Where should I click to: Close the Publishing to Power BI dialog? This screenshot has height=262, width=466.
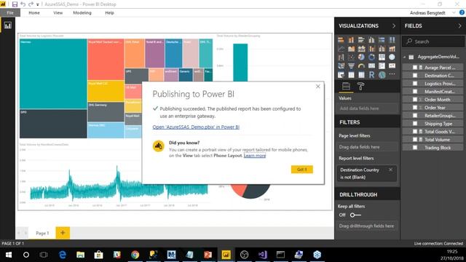(318, 87)
